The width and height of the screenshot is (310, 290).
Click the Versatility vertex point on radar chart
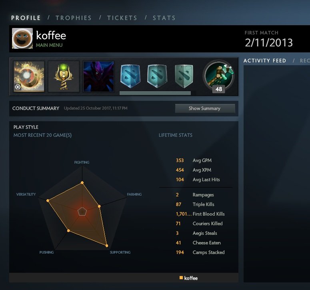coord(48,200)
